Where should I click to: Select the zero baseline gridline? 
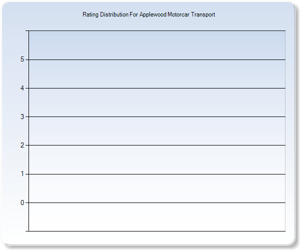click(x=157, y=202)
